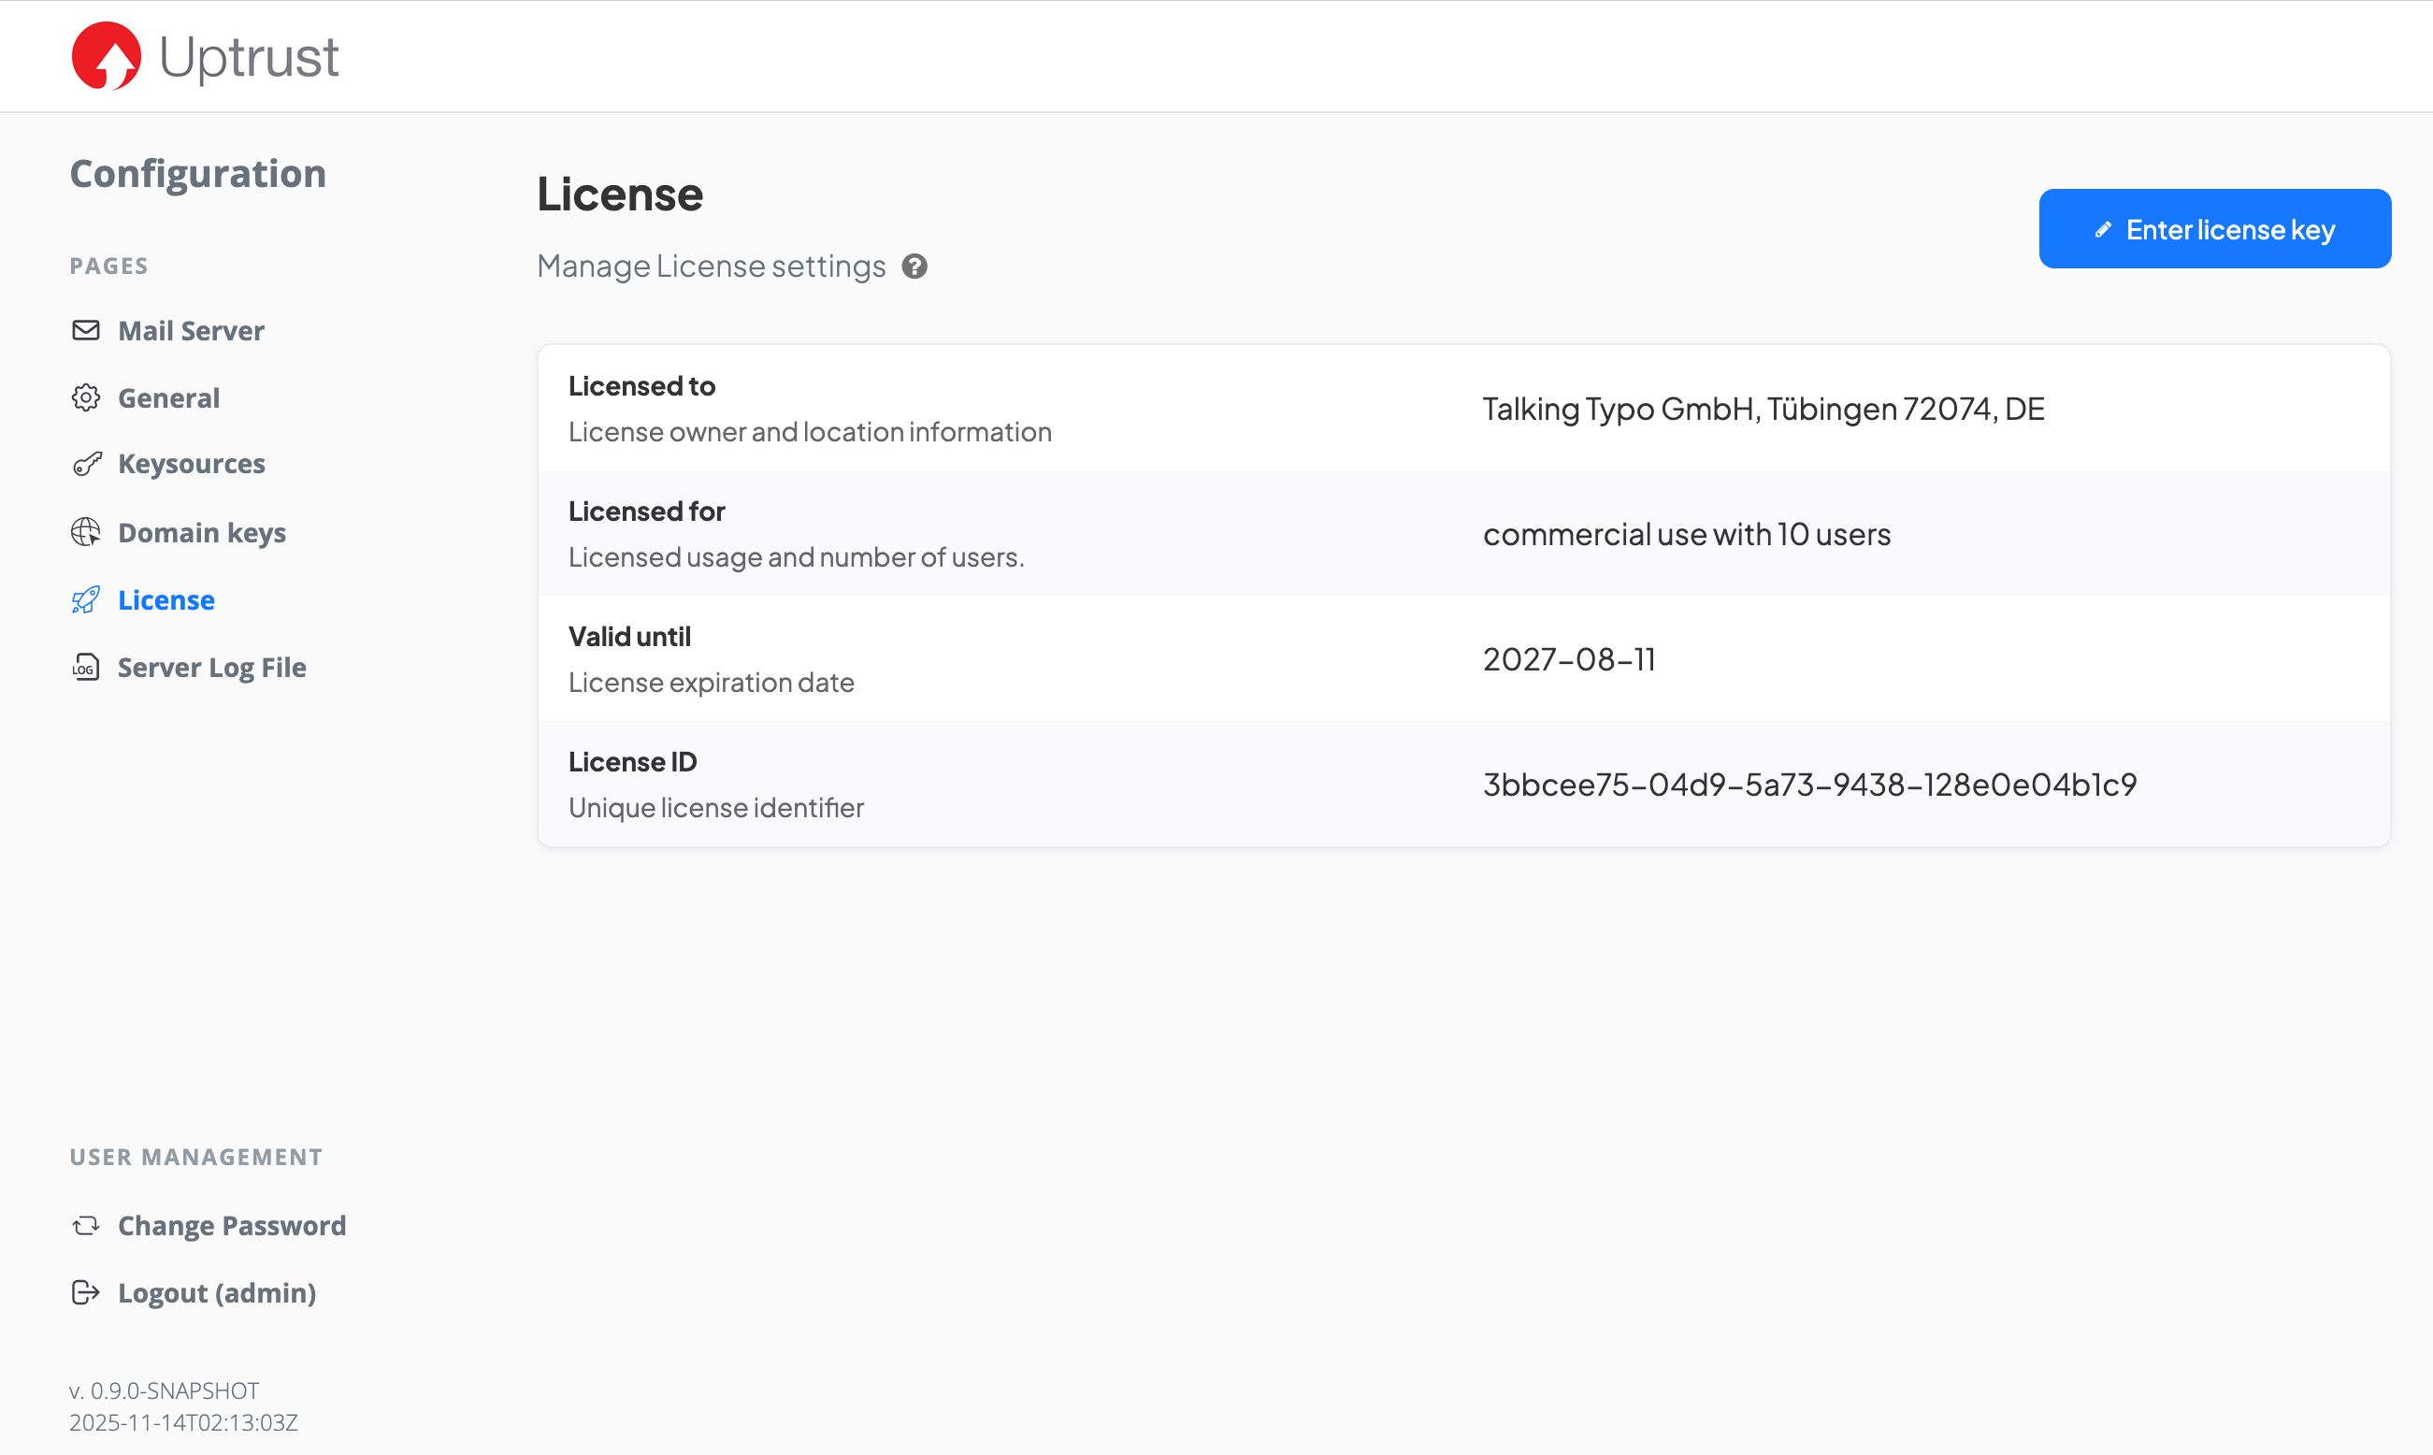Screen dimensions: 2433x1455
Task: Click the Logout exit icon
Action: point(86,1293)
